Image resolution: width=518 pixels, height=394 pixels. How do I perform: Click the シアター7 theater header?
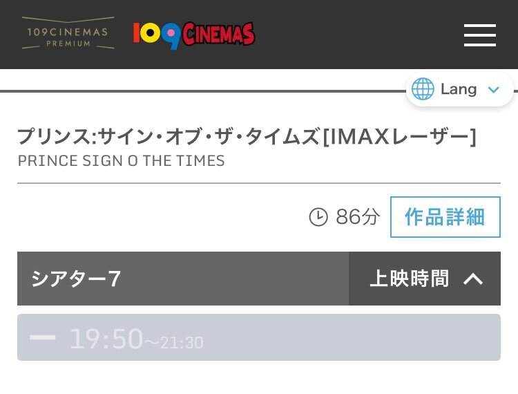183,279
